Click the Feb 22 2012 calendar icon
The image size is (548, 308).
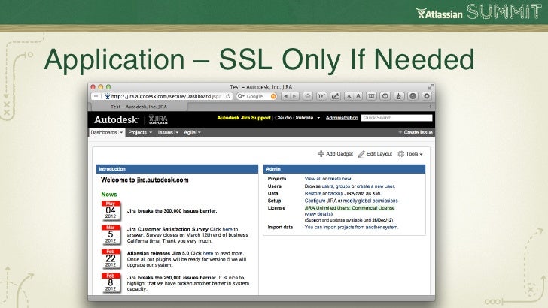[111, 258]
